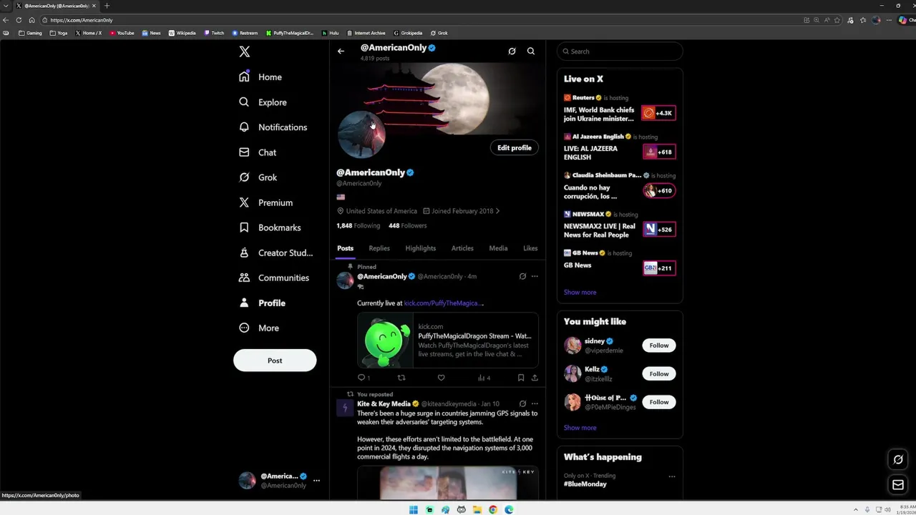Click Grok icon on pinned post
Viewport: 916px width, 515px height.
click(x=522, y=276)
